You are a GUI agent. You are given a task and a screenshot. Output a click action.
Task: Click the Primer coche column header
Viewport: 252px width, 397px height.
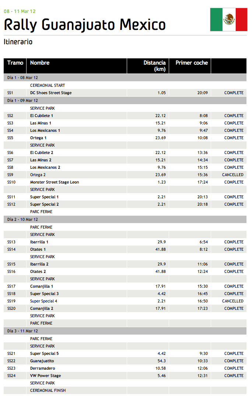192,63
